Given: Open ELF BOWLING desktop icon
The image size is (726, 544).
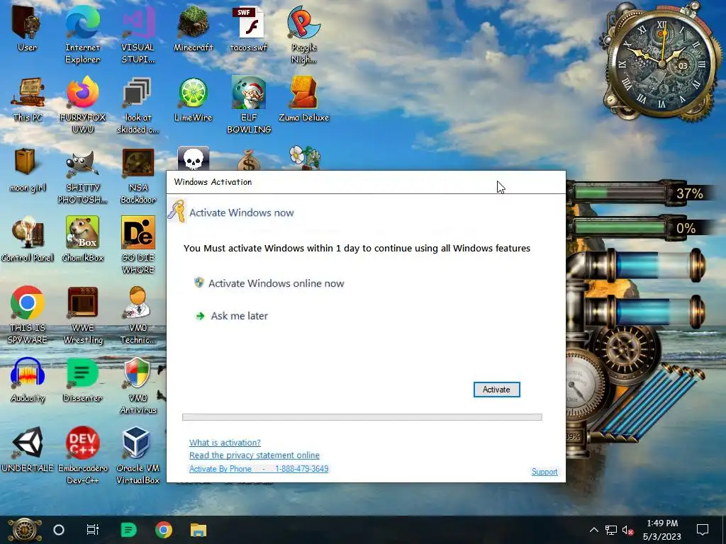Looking at the screenshot, I should tap(249, 105).
